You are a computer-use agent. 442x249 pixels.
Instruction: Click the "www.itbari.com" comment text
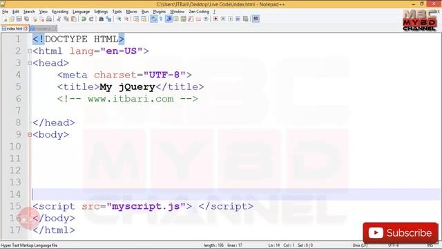[x=131, y=99]
